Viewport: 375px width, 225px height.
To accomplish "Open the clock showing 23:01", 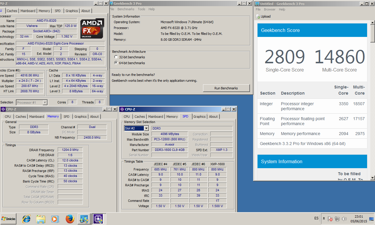I will tap(359, 219).
